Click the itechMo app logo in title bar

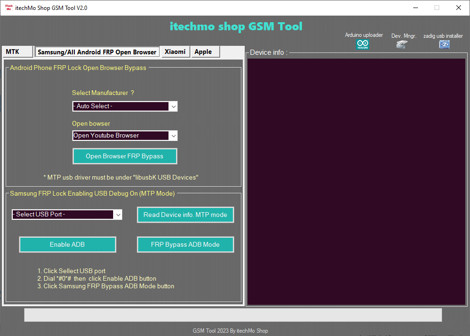click(x=9, y=8)
